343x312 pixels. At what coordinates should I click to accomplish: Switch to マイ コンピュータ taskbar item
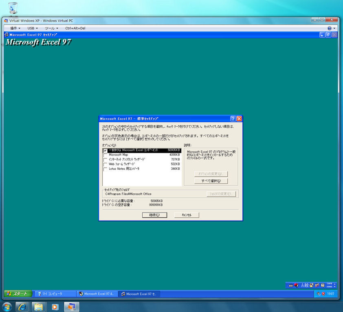pyautogui.click(x=55, y=294)
